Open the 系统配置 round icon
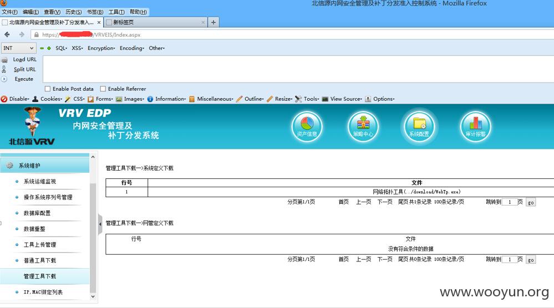Viewport: 554px width, 308px height. (x=419, y=126)
